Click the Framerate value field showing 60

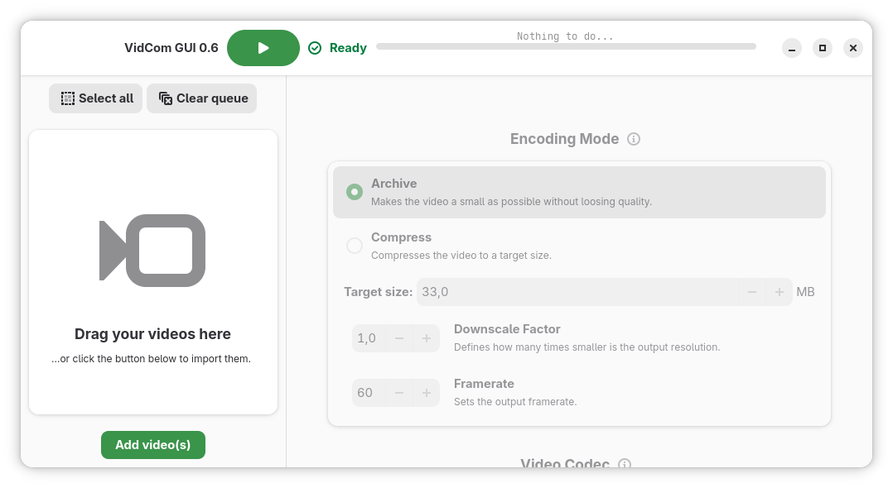[x=366, y=393]
